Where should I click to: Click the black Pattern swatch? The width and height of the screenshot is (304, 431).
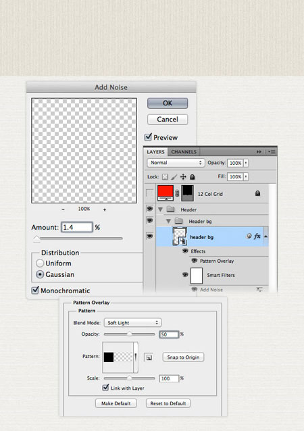(x=109, y=357)
